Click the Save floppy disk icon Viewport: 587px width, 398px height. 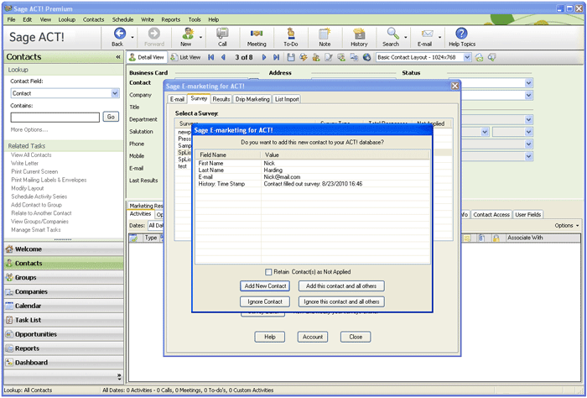[x=291, y=57]
